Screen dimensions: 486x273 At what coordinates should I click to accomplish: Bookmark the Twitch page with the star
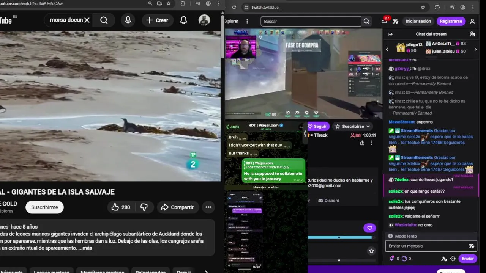click(x=423, y=7)
